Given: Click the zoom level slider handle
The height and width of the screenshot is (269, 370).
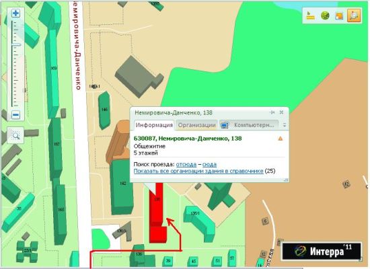Looking at the screenshot, I should click(x=16, y=45).
